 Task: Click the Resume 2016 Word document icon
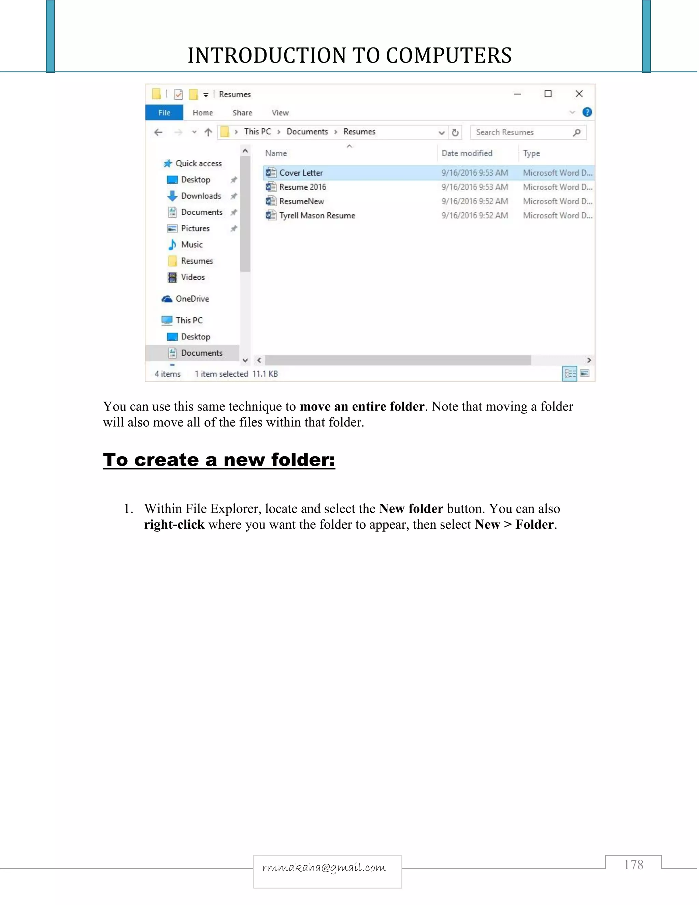pos(271,187)
